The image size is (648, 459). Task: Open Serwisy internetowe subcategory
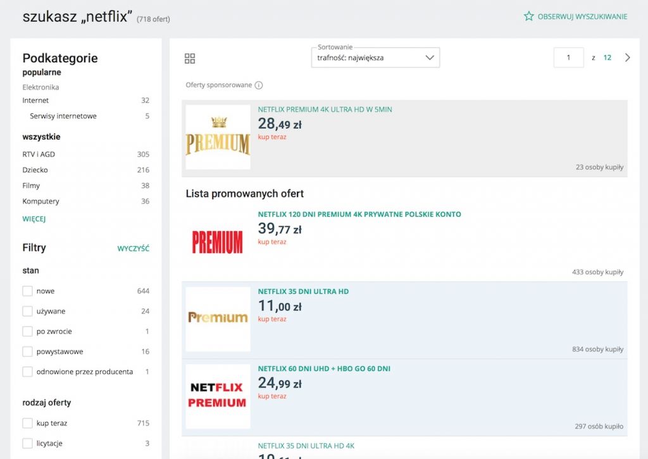coord(63,116)
